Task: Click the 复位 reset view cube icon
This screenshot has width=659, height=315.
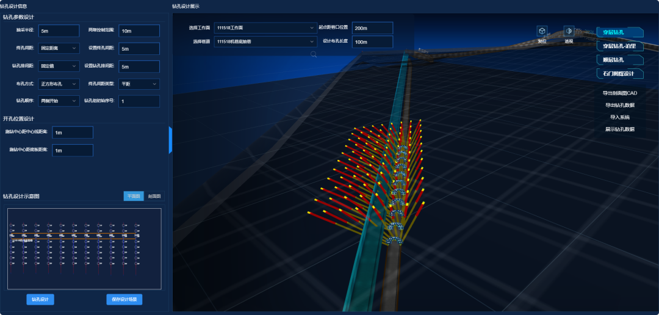Action: (542, 31)
